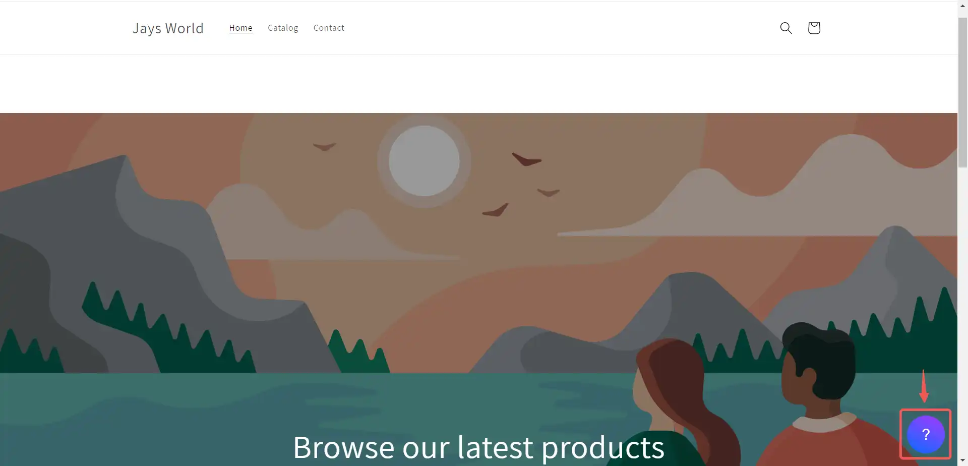The height and width of the screenshot is (466, 968).
Task: Click the Browse our latest products heading
Action: pos(478,447)
